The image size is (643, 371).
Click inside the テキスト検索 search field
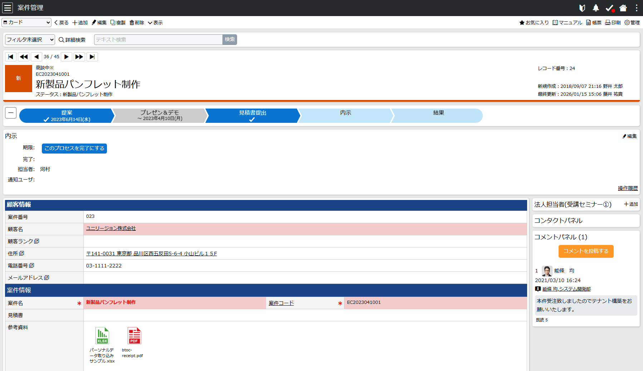pyautogui.click(x=158, y=40)
